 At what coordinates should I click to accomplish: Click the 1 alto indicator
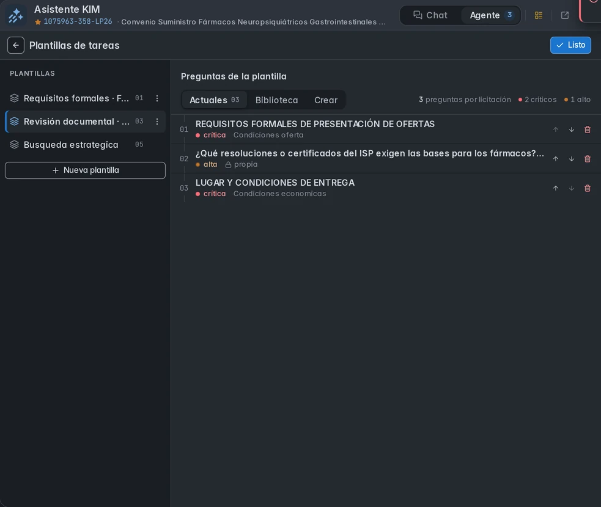click(x=577, y=100)
